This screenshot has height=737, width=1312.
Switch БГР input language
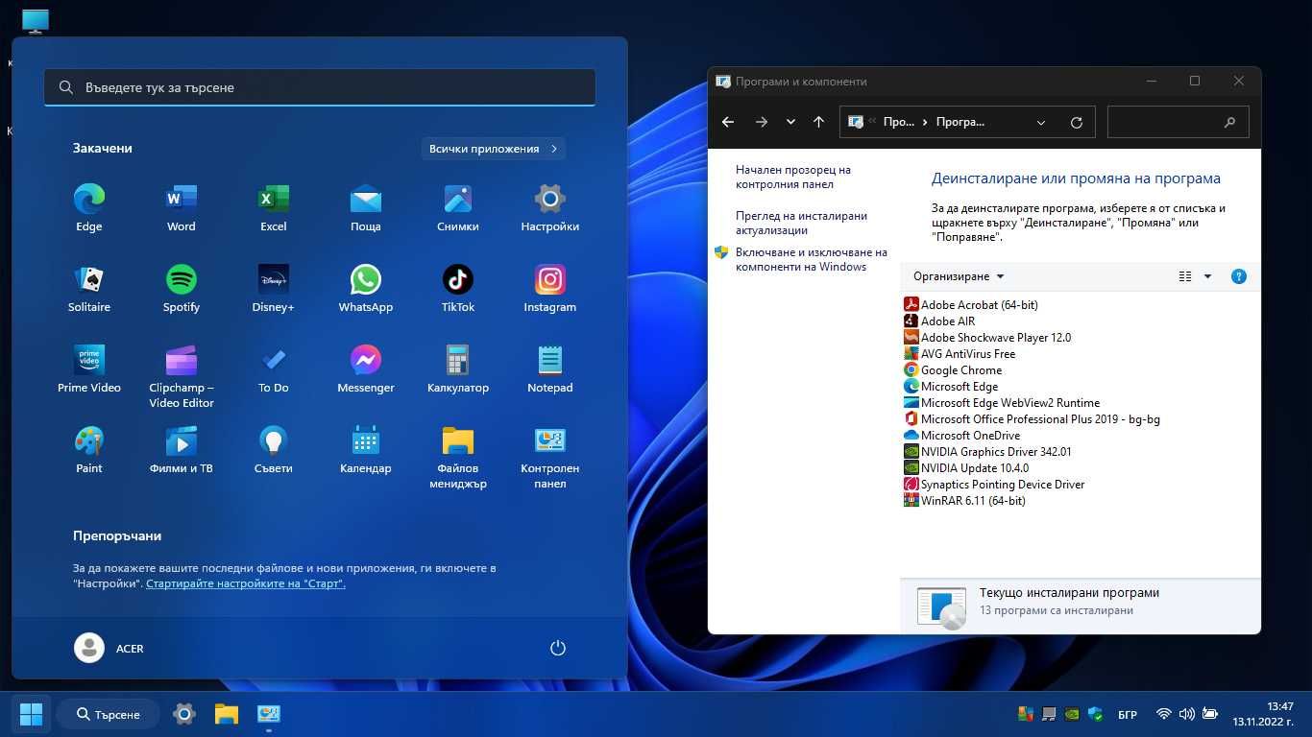point(1128,715)
